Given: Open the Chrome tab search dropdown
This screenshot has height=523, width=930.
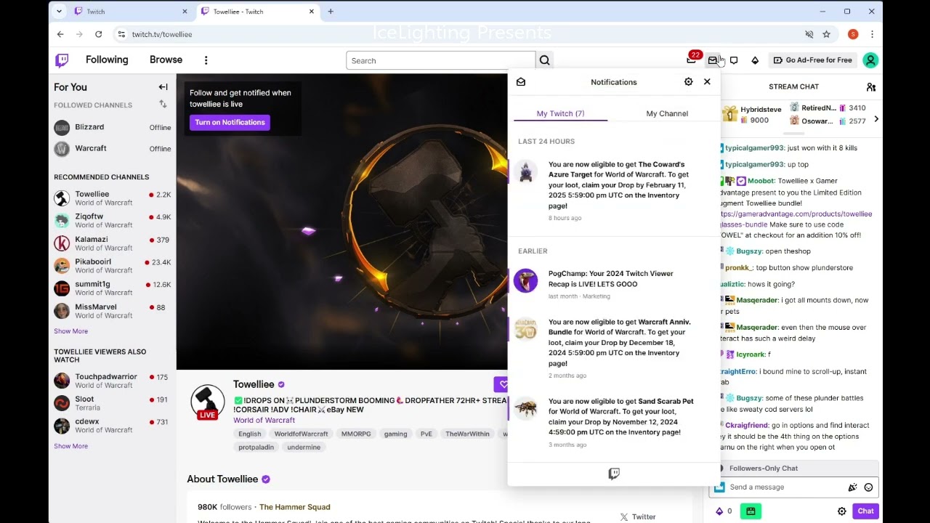Looking at the screenshot, I should tap(59, 12).
